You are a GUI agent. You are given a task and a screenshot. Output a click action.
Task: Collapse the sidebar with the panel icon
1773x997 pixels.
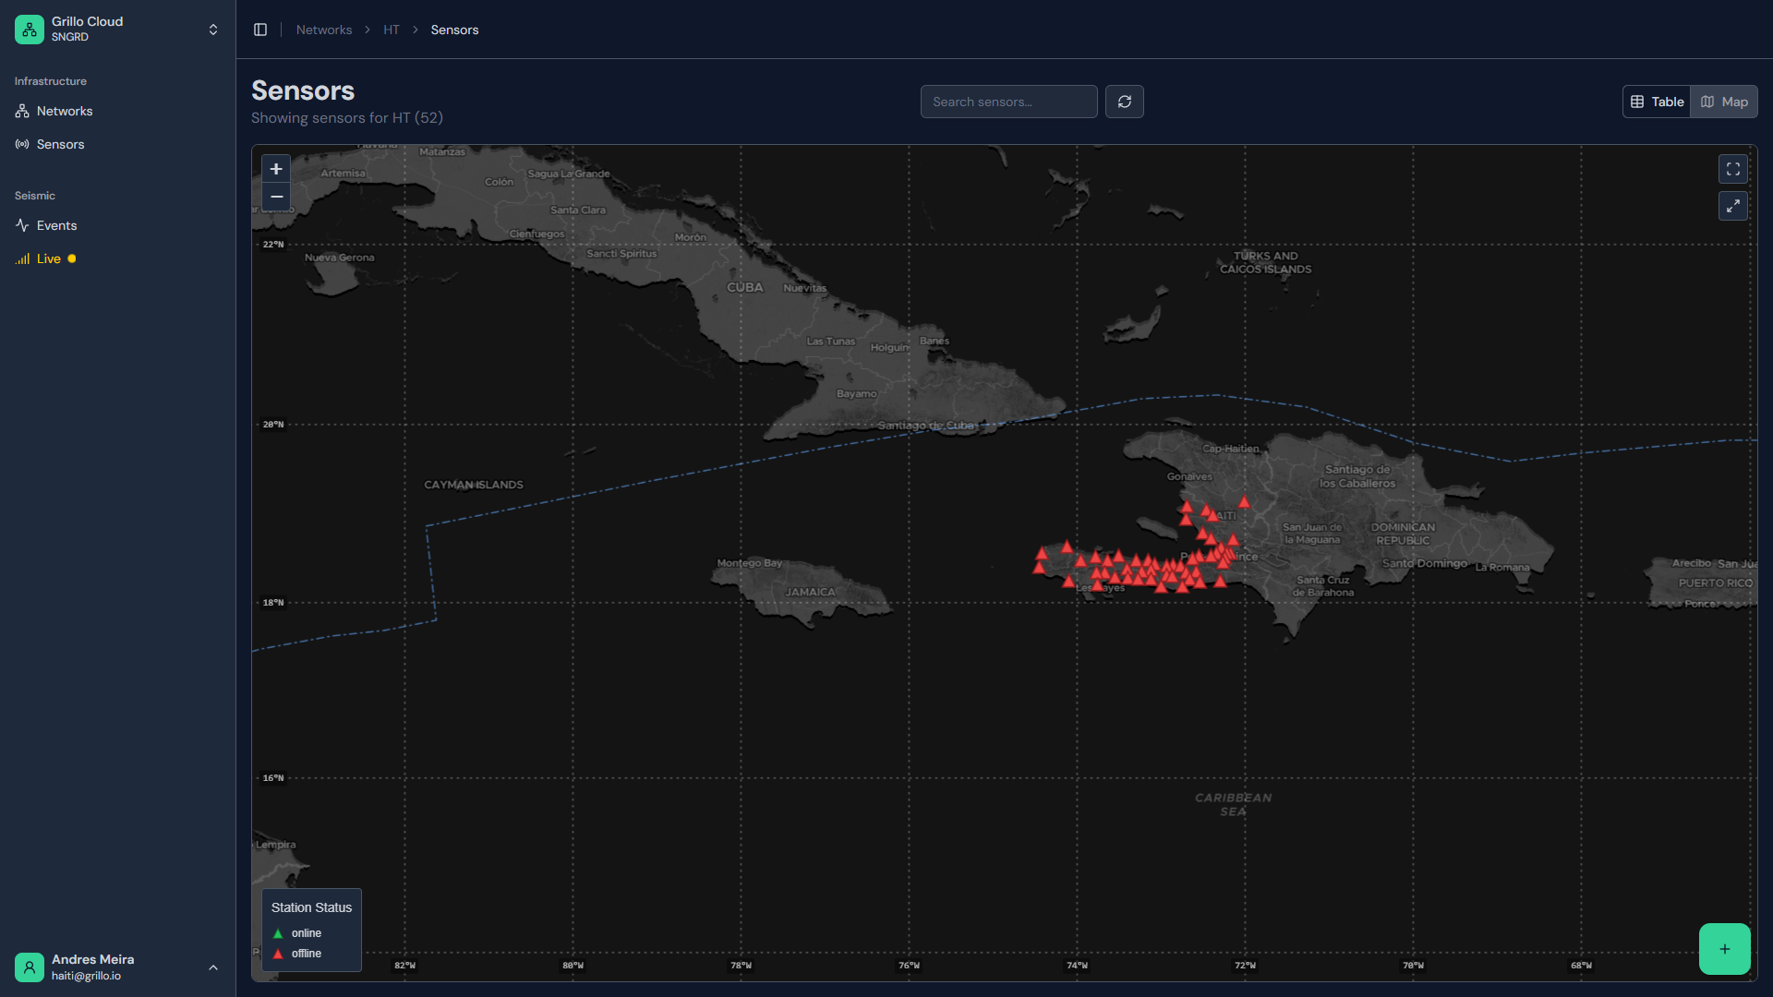click(259, 29)
